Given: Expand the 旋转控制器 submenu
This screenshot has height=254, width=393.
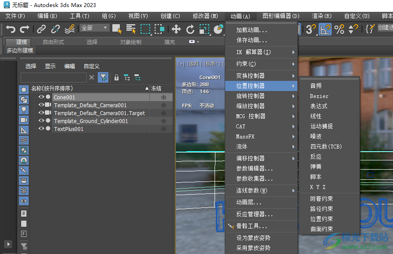Looking at the screenshot, I should point(261,96).
